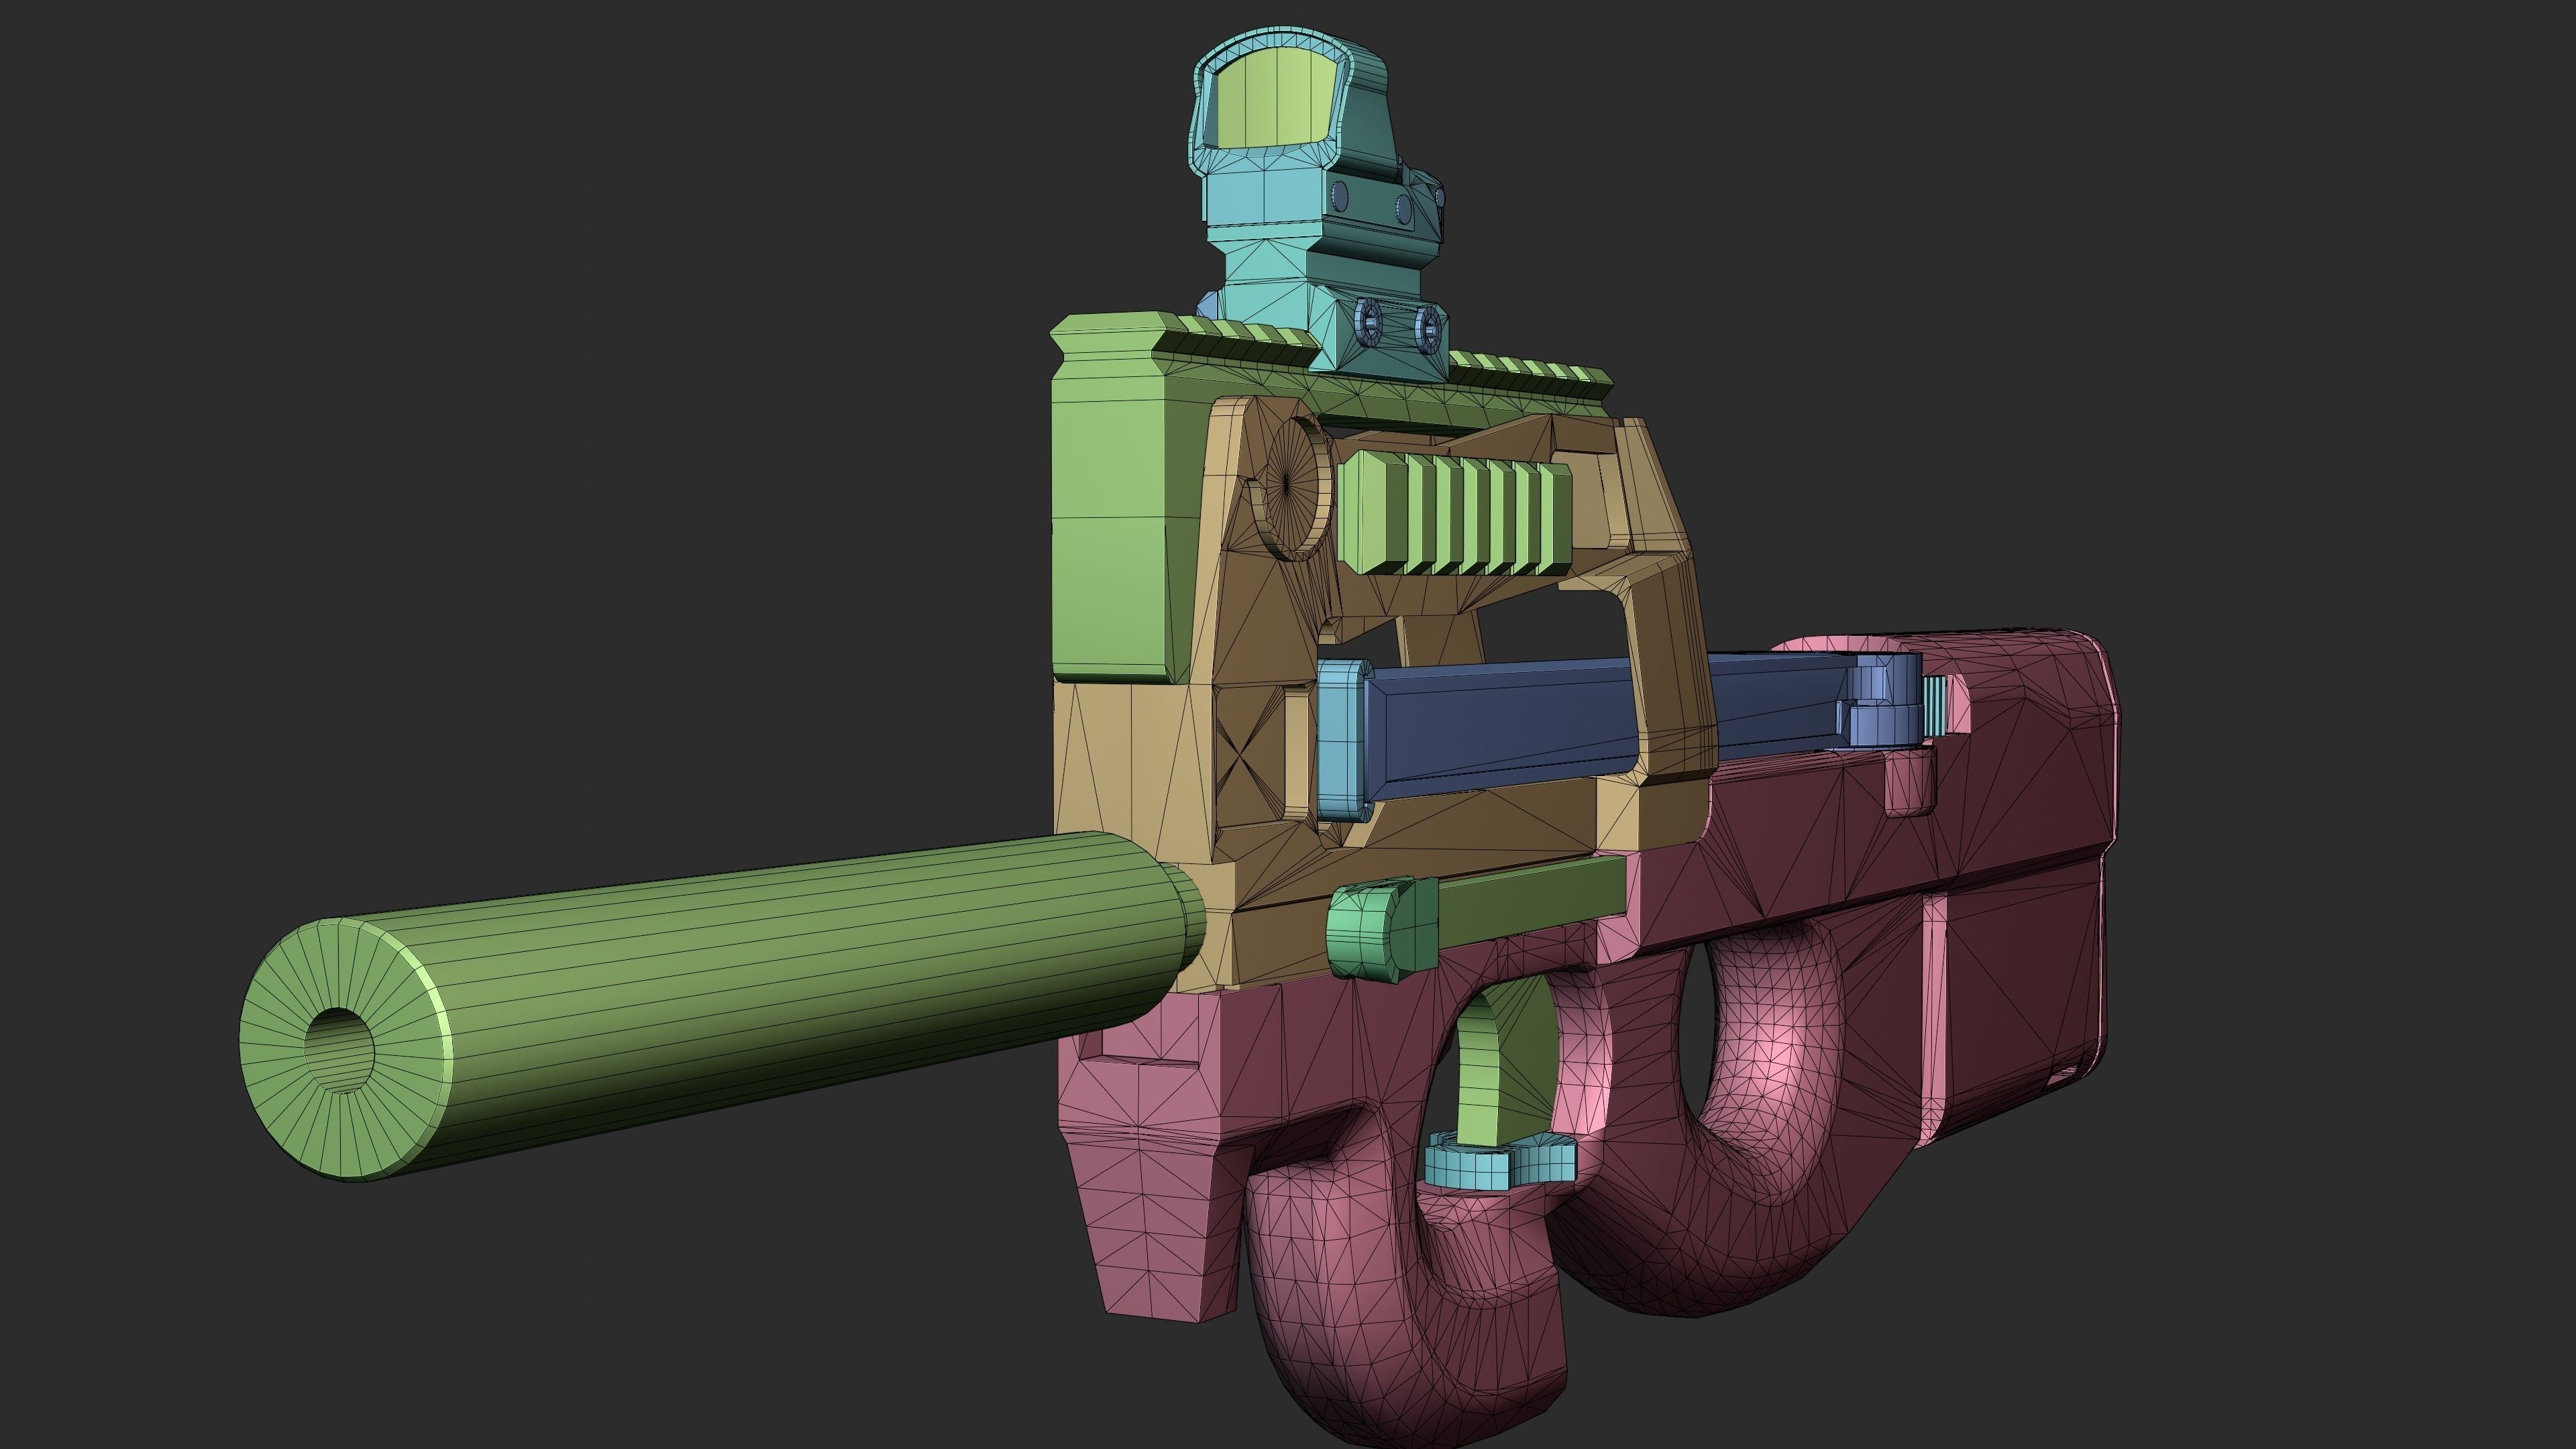Click the suppressor's muzzle bore hole
This screenshot has height=1449, width=2576.
(340, 1051)
